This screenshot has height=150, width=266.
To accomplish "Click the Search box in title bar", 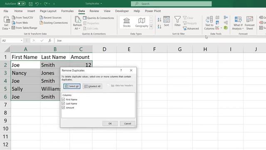I will [x=171, y=4].
